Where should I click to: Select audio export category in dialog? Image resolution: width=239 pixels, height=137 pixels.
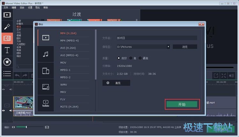click(x=46, y=54)
